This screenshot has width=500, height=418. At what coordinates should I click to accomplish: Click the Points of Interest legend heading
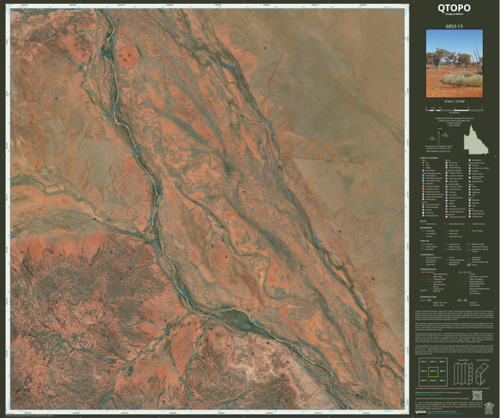(429, 158)
